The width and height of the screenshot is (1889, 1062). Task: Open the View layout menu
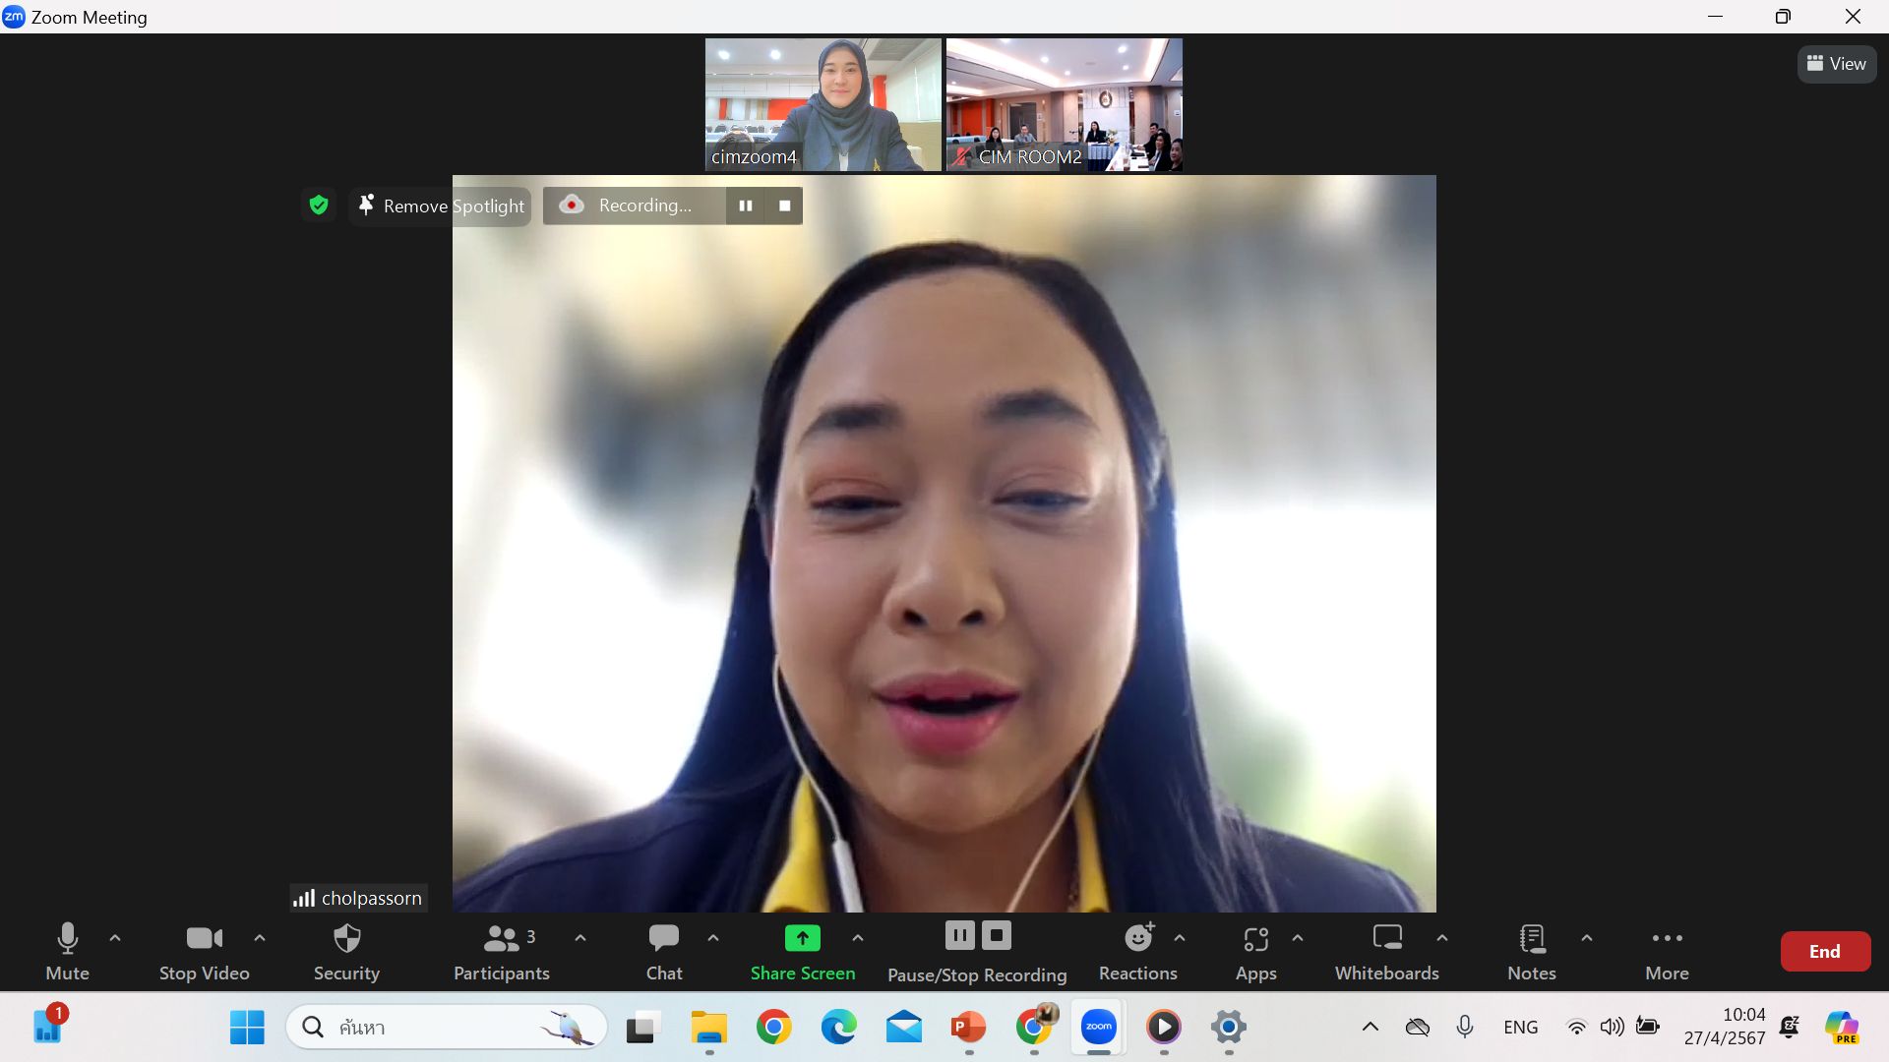coord(1837,64)
